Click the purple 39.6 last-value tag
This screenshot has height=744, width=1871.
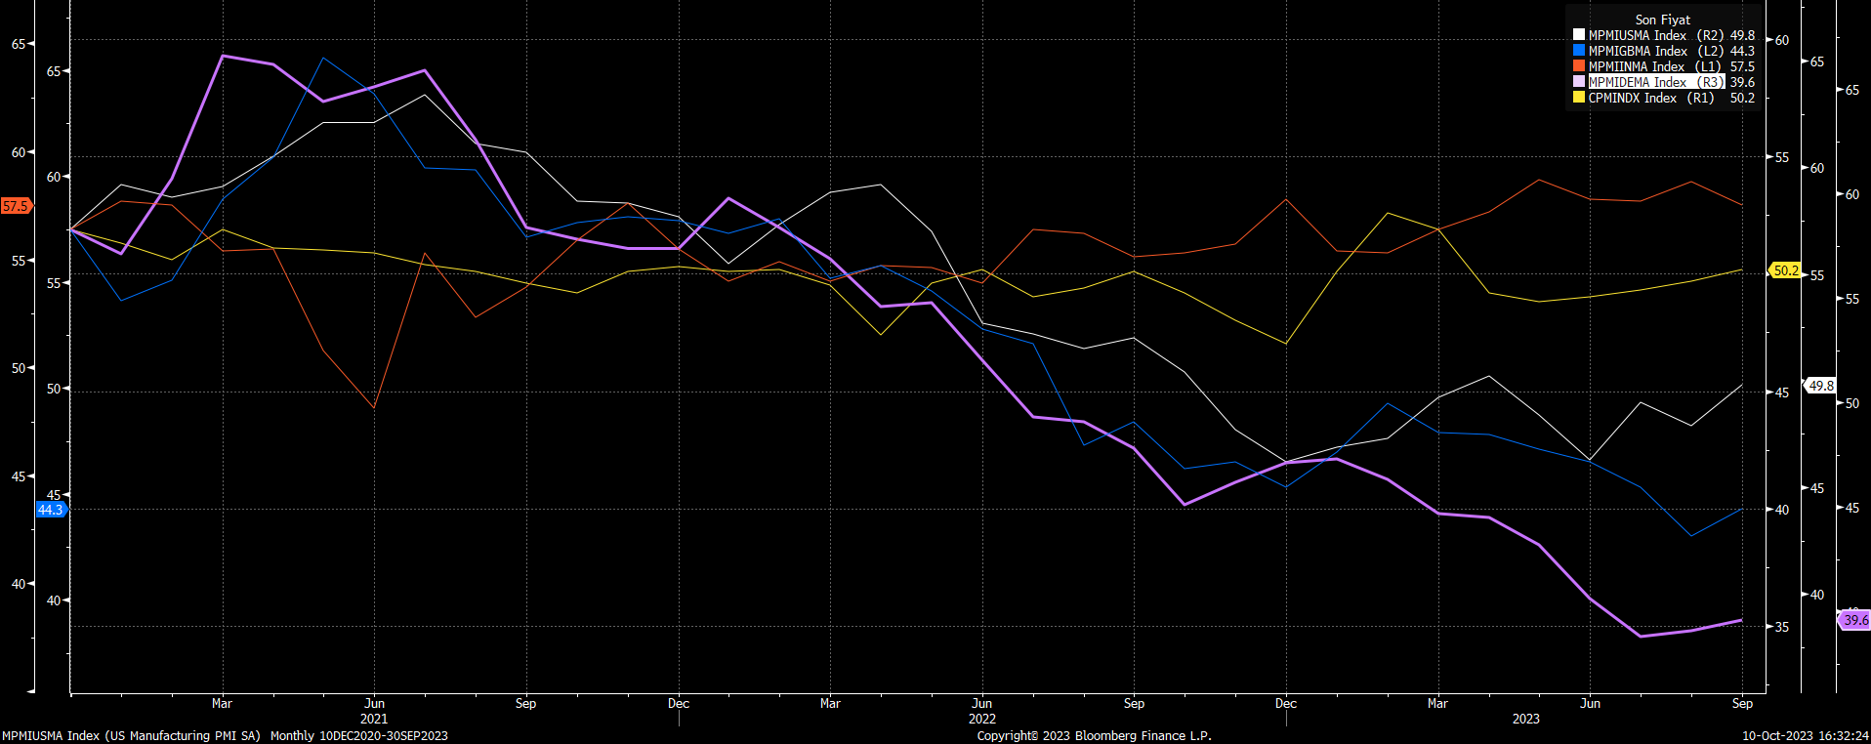point(1854,620)
